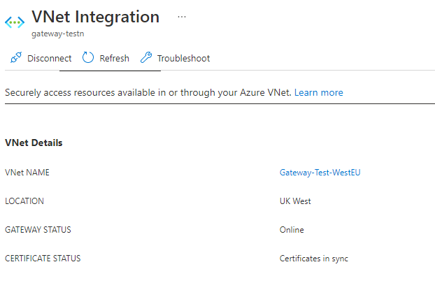Viewport: 435px width, 283px height.
Task: Click the VNet Details section heading
Action: (x=34, y=143)
